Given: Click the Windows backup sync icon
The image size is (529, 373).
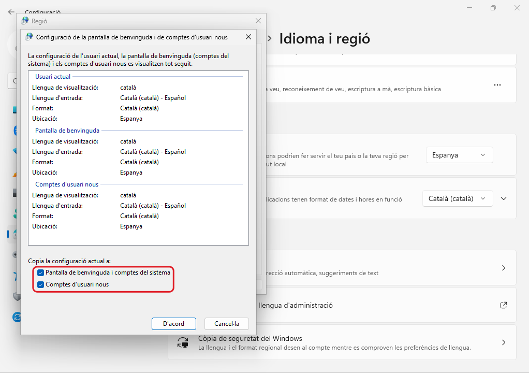Looking at the screenshot, I should point(182,342).
